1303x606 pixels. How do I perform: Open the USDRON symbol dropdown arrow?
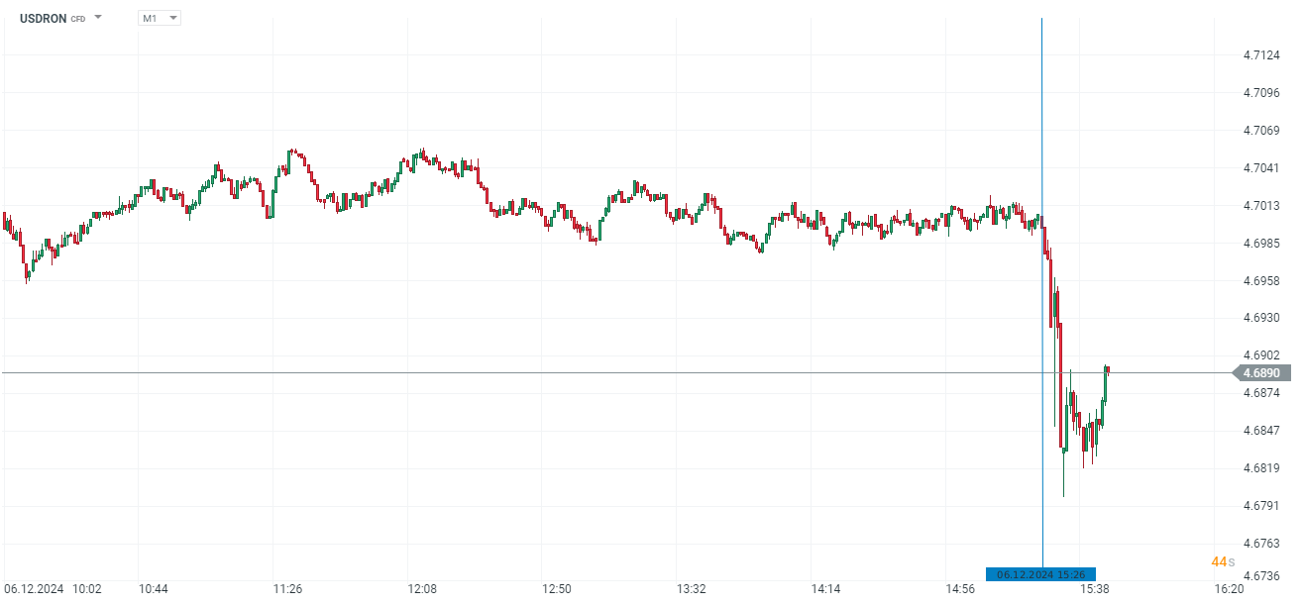[98, 18]
